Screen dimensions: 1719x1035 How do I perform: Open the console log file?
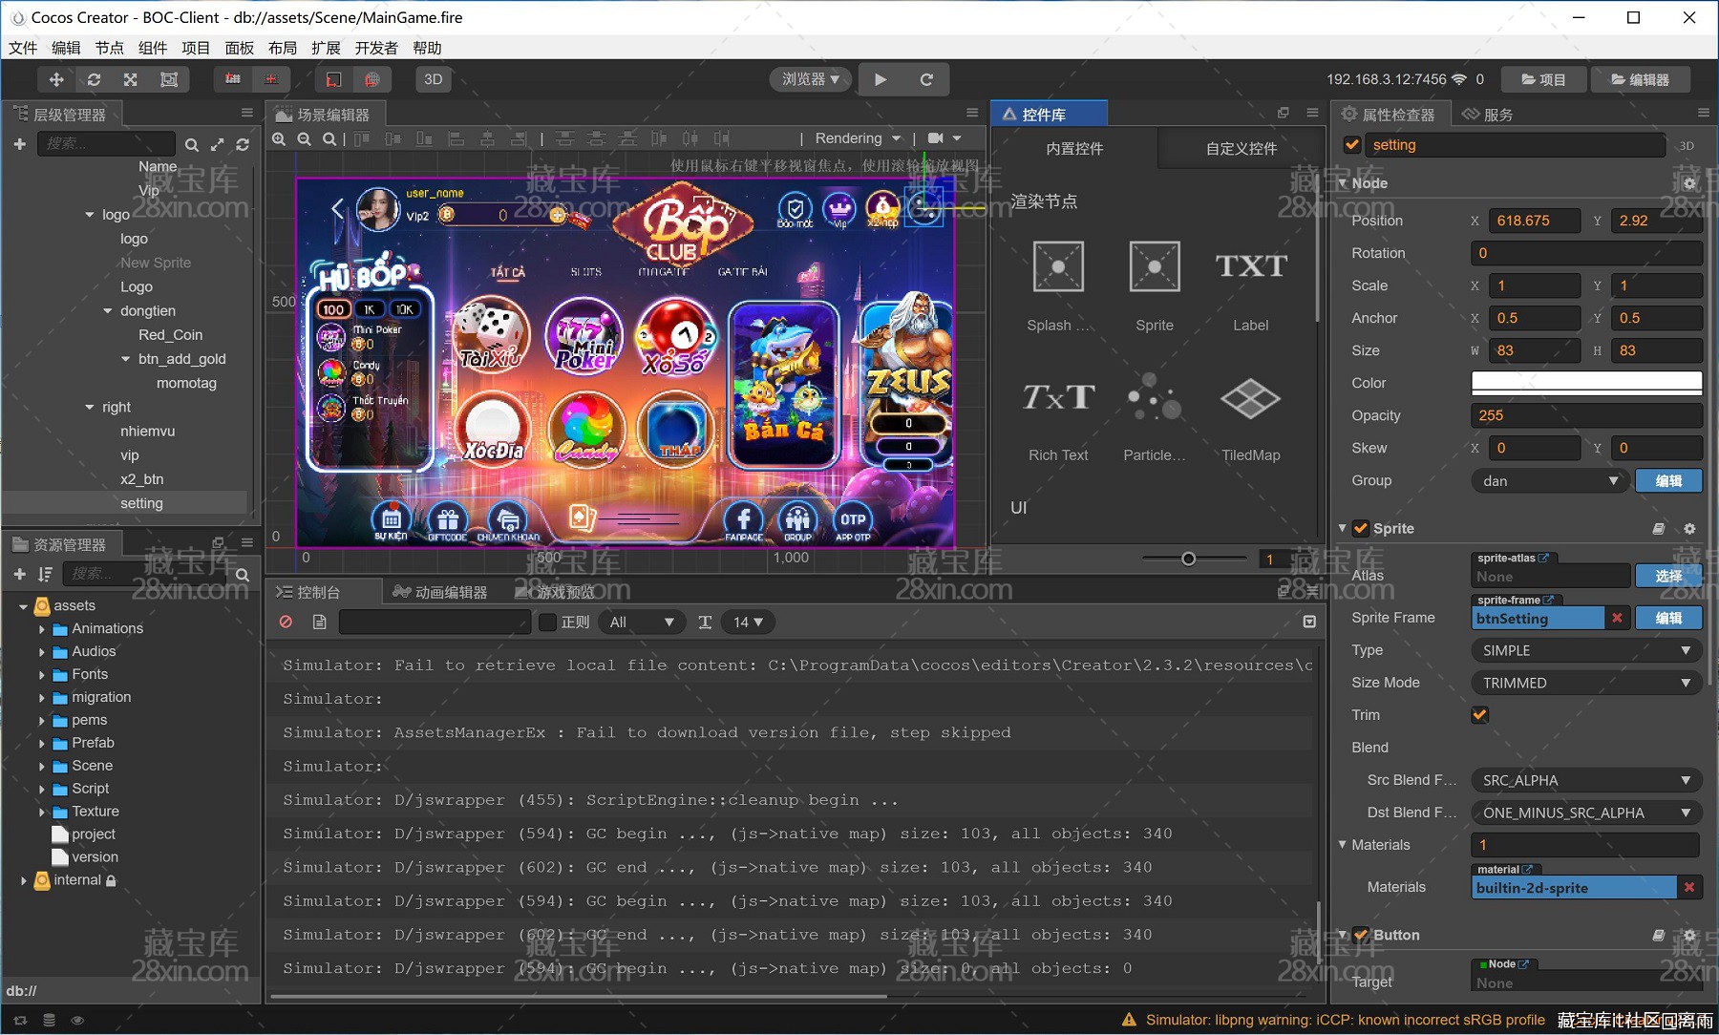(320, 623)
